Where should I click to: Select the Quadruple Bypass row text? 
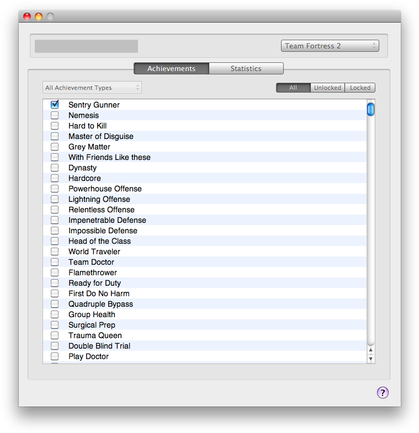coord(100,304)
